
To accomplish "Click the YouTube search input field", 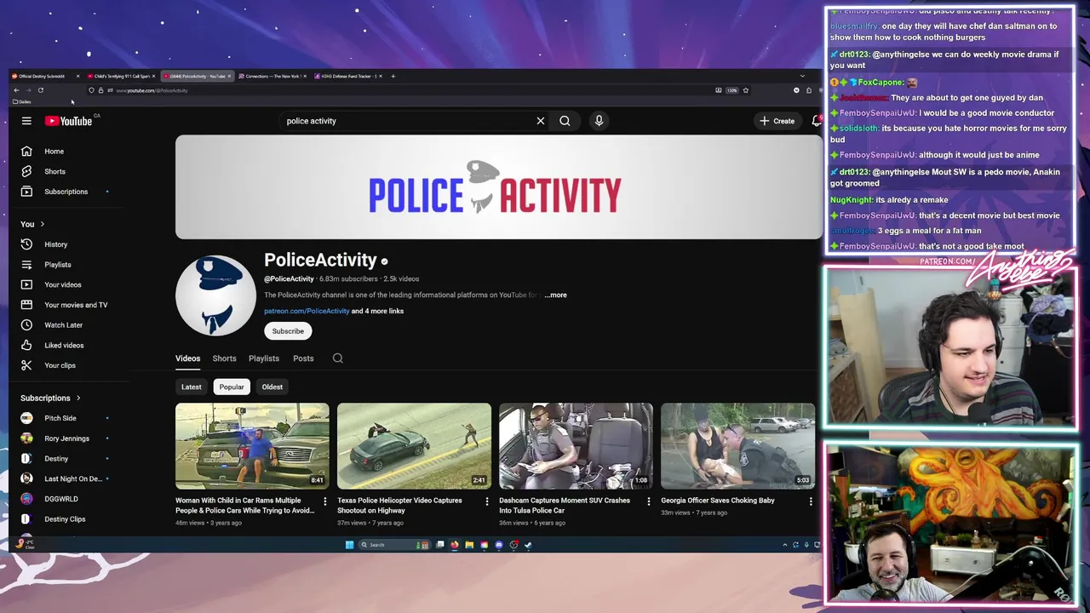I will point(409,121).
